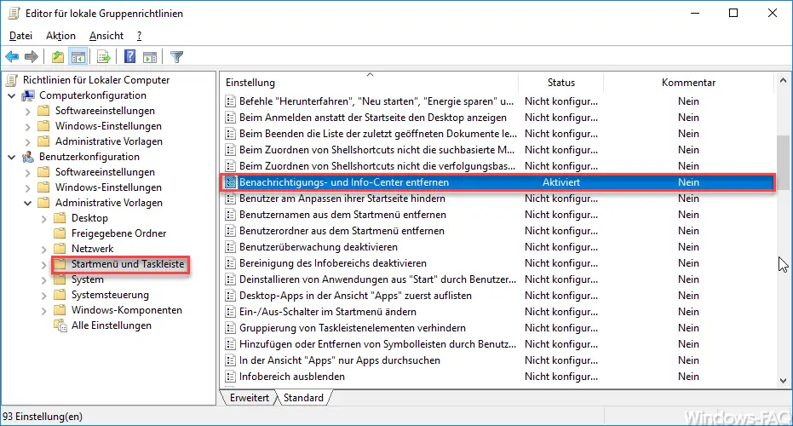The height and width of the screenshot is (426, 793).
Task: Expand the Netzwerk tree node
Action: pos(44,250)
